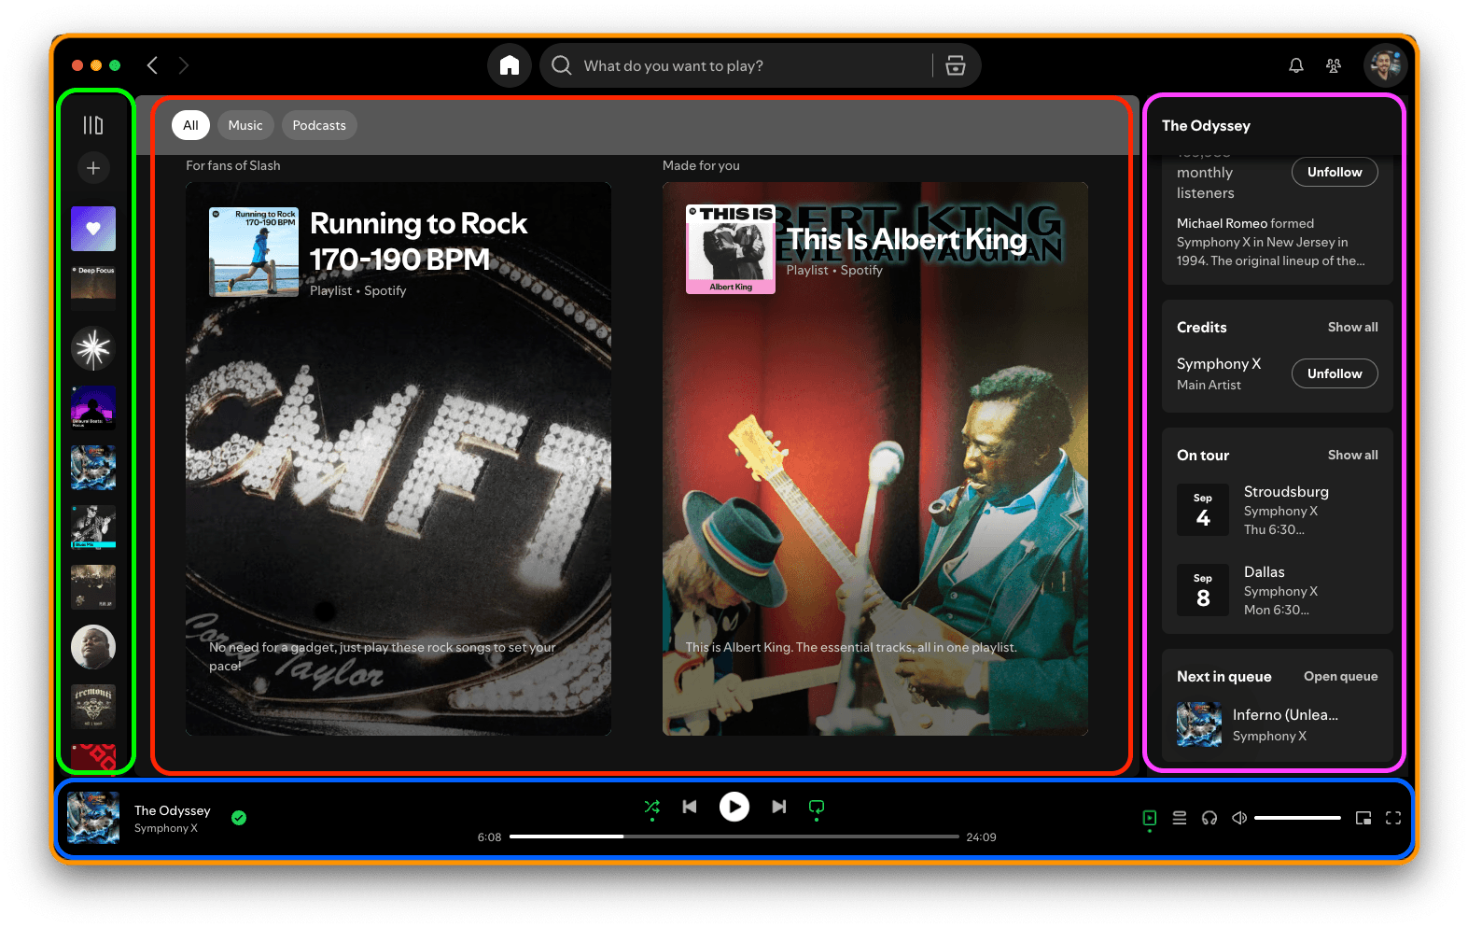Image resolution: width=1468 pixels, height=928 pixels.
Task: Open the bald man artist avatar in sidebar
Action: point(93,647)
